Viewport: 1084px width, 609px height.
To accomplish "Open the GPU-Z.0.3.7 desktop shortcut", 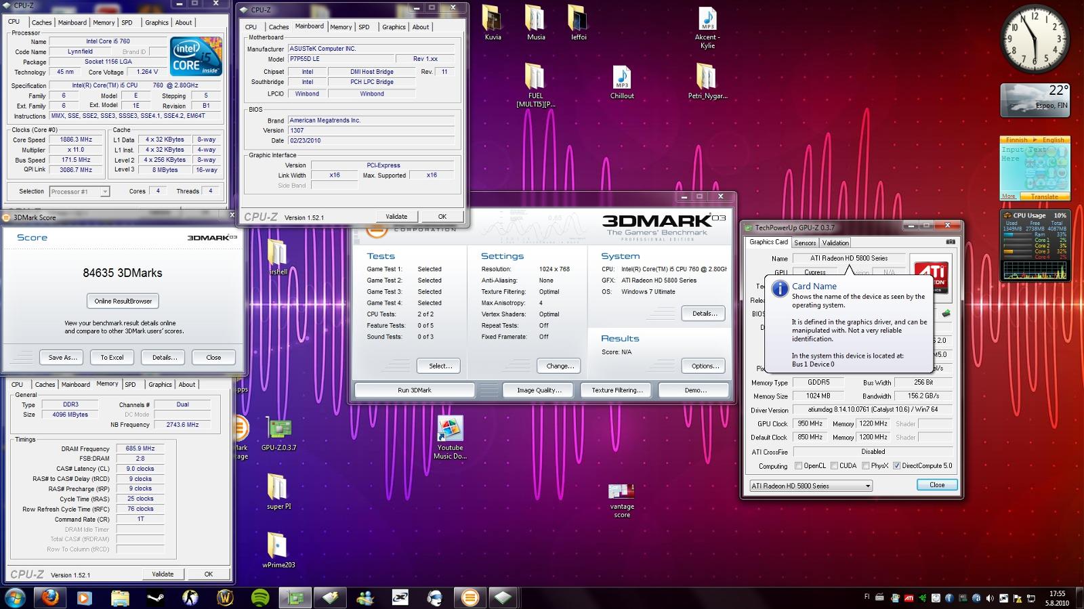I will (x=278, y=435).
